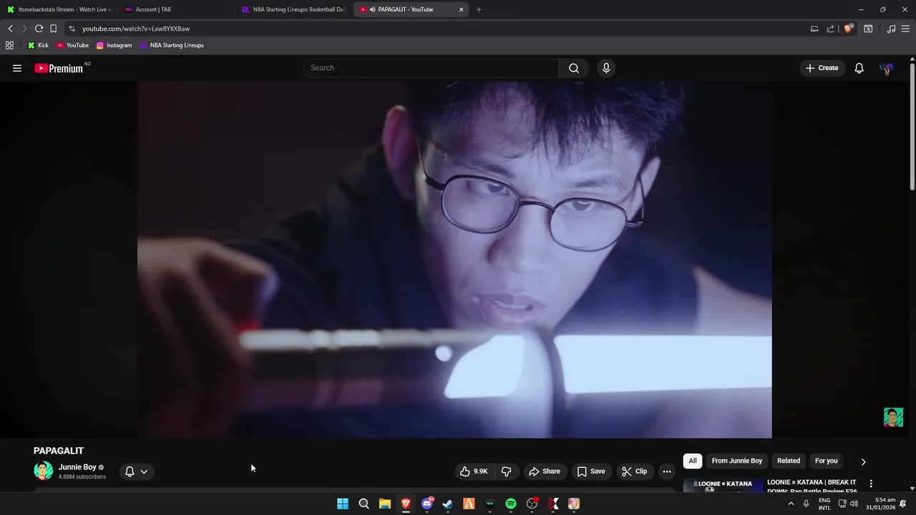Open Brave Shields lion icon
This screenshot has height=515, width=916.
coord(848,29)
